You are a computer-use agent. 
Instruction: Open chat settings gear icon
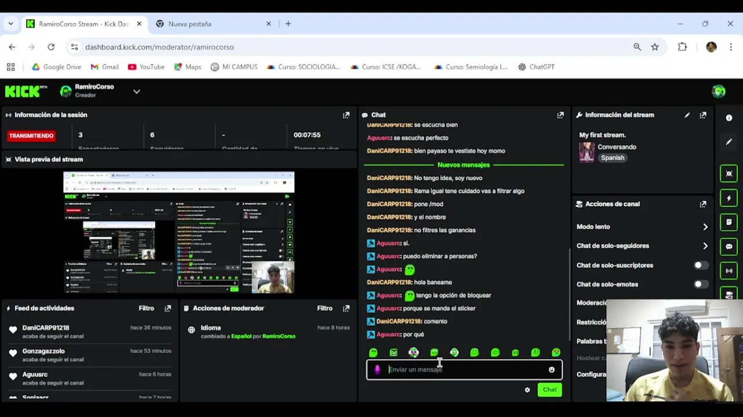(527, 390)
